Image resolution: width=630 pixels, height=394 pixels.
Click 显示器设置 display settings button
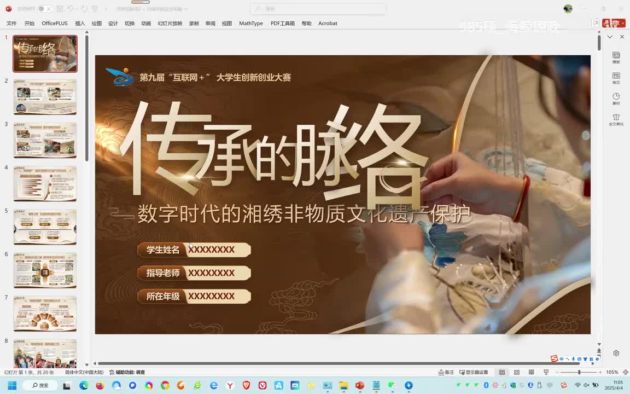pyautogui.click(x=474, y=372)
